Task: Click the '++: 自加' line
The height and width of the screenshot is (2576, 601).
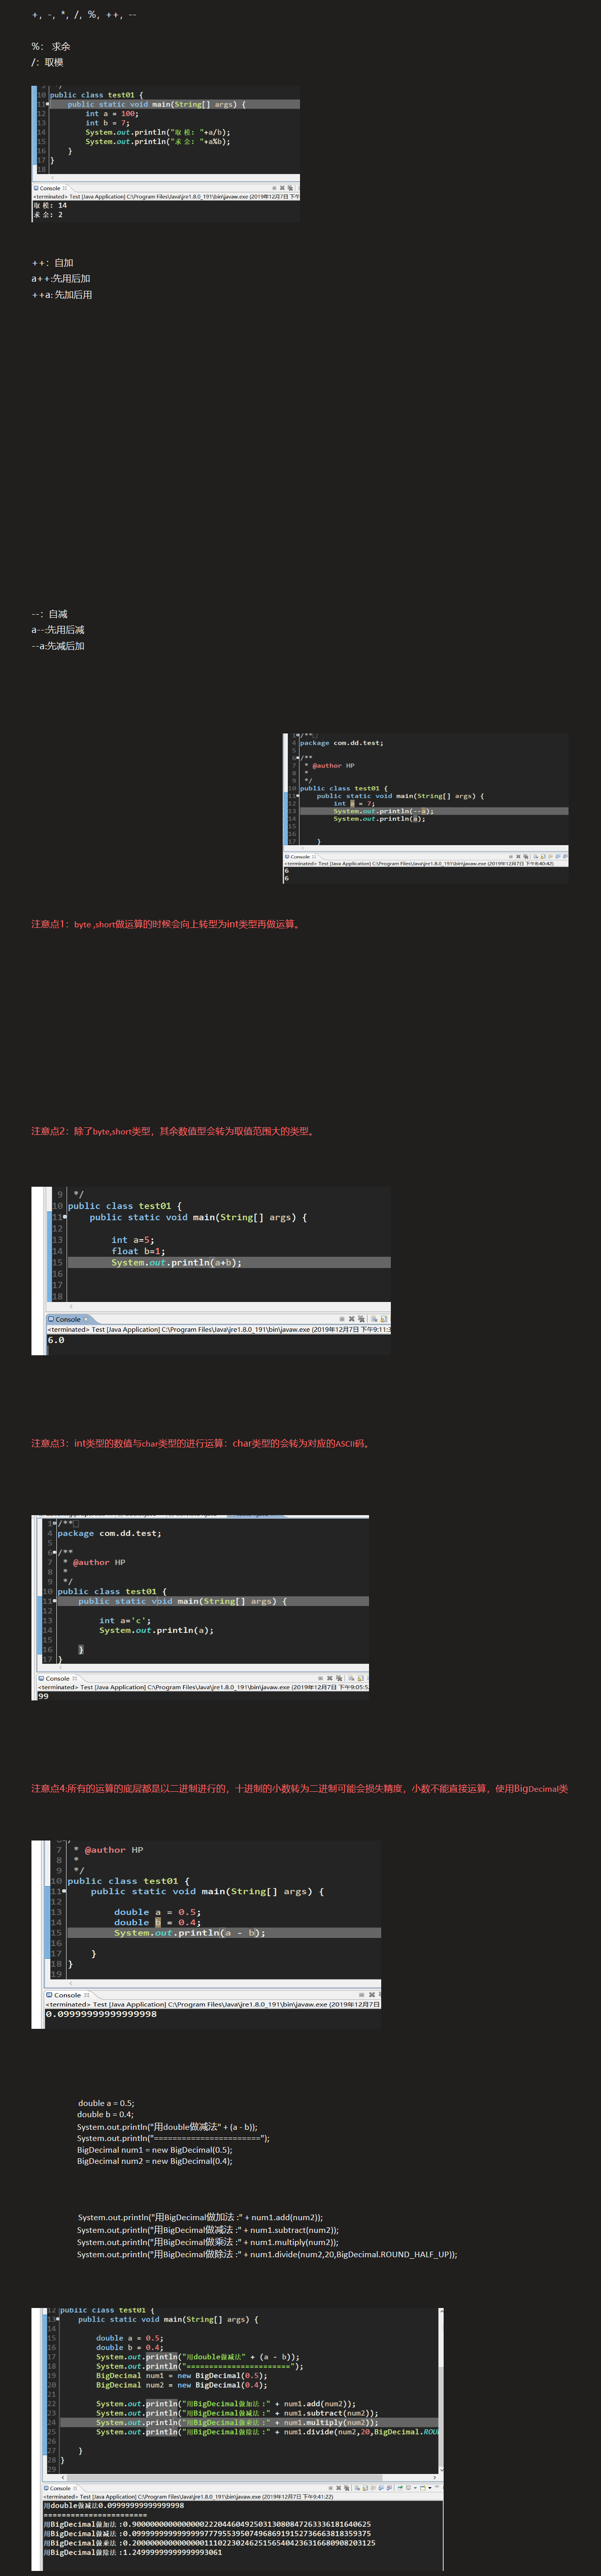Action: (x=52, y=263)
